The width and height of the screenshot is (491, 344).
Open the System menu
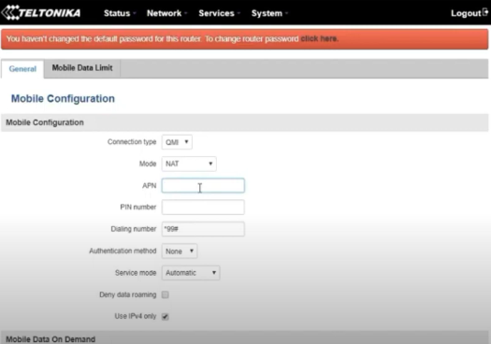pyautogui.click(x=267, y=13)
